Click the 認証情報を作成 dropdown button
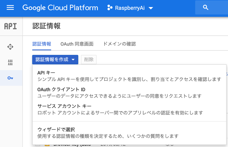This screenshot has width=228, height=147. [x=55, y=59]
